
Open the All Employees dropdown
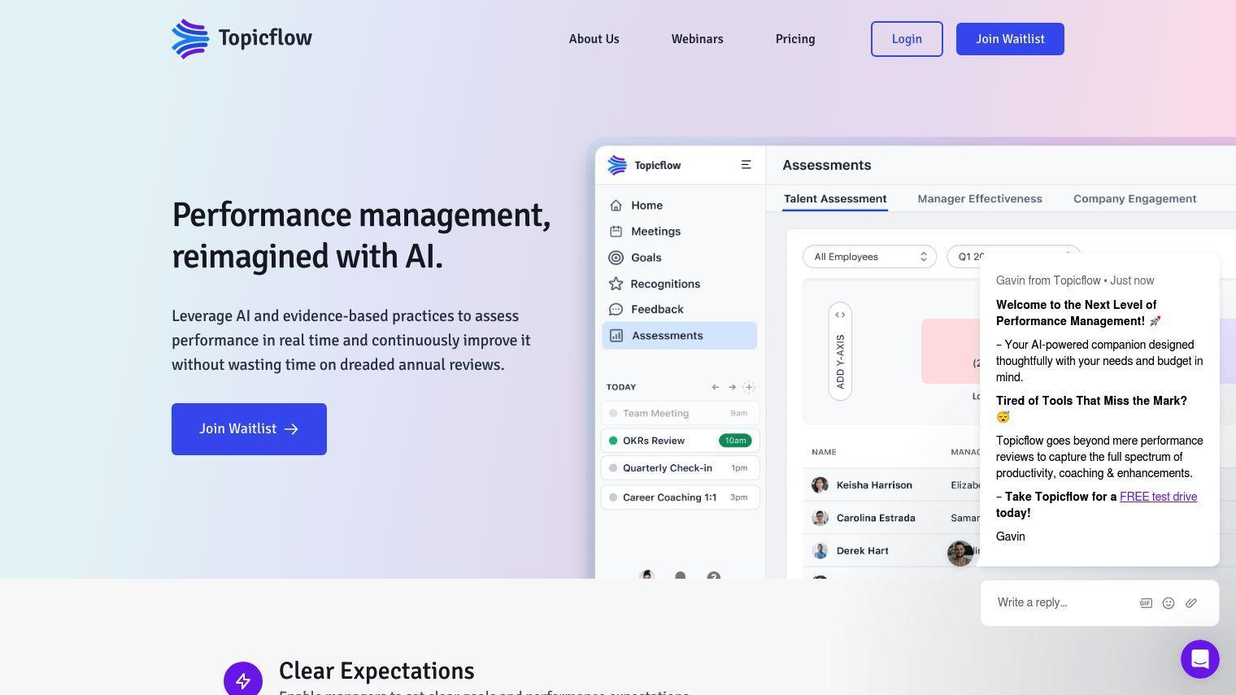(869, 257)
